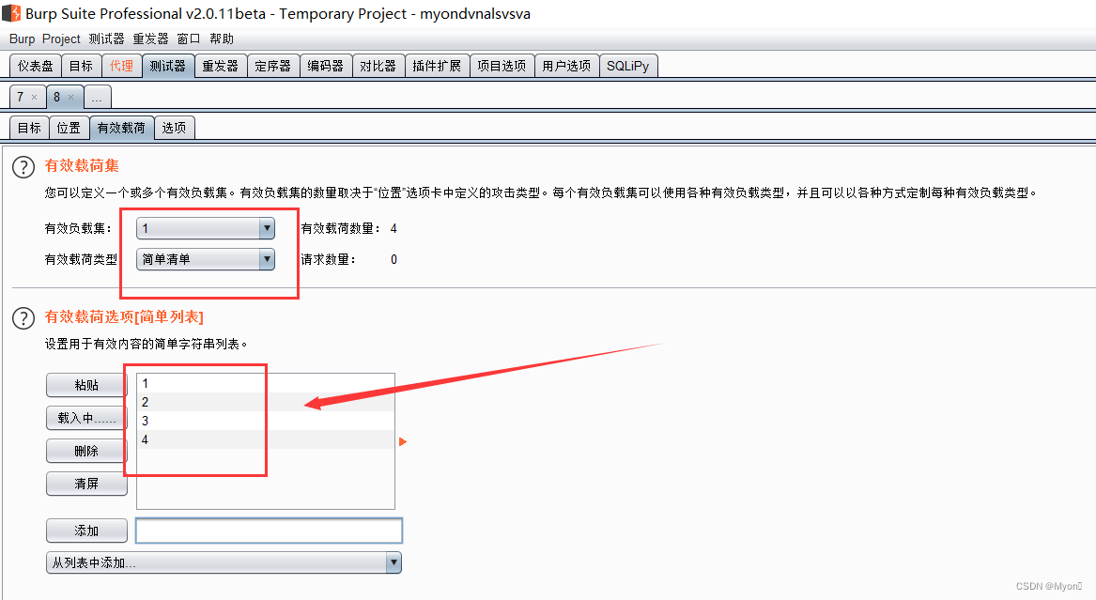Screen dimensions: 1096x600
Task: Focus the new payload text field
Action: [270, 531]
